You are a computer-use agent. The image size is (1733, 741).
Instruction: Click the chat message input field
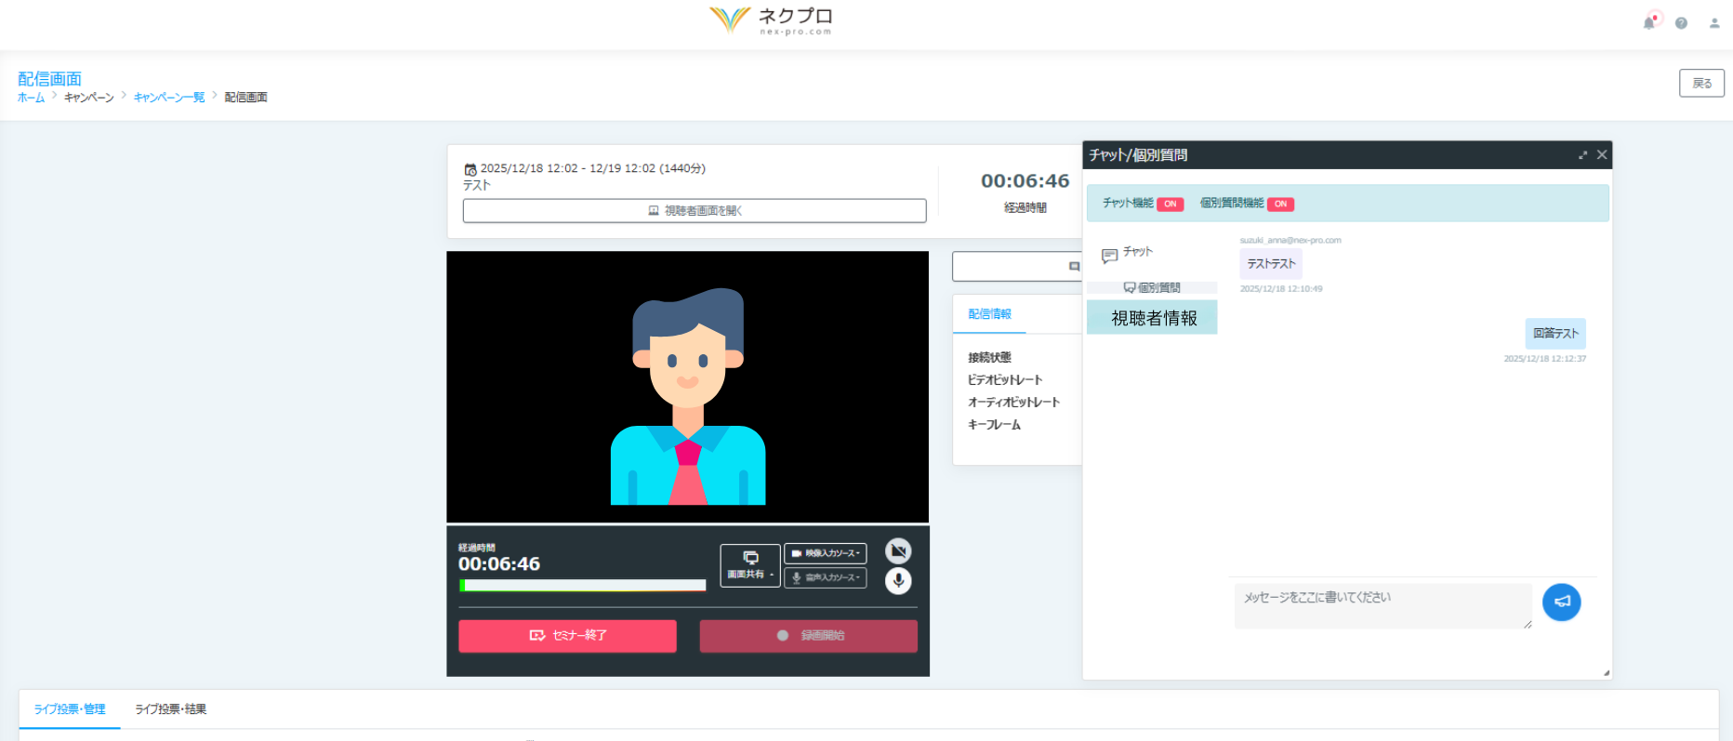coord(1382,605)
